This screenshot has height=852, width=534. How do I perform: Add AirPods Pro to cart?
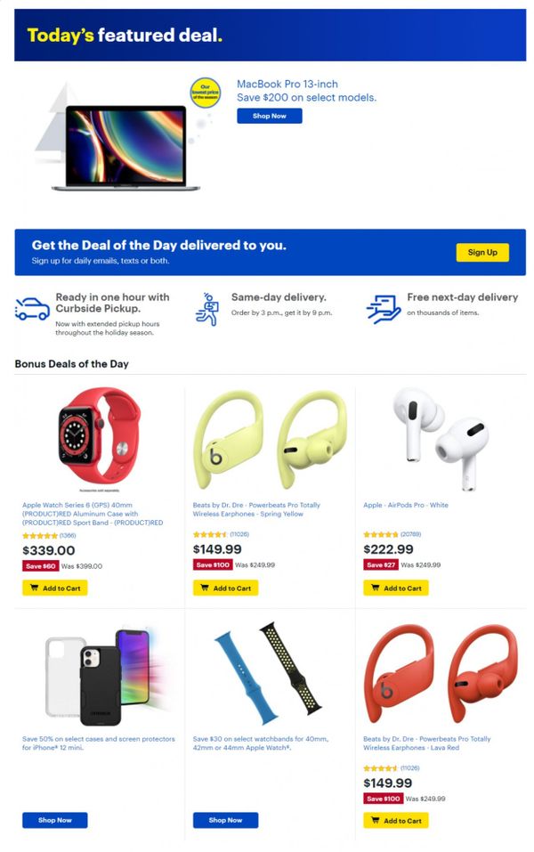396,588
